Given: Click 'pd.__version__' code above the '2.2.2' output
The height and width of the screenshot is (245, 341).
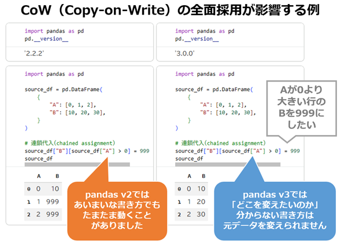Looking at the screenshot, I should [x=46, y=39].
